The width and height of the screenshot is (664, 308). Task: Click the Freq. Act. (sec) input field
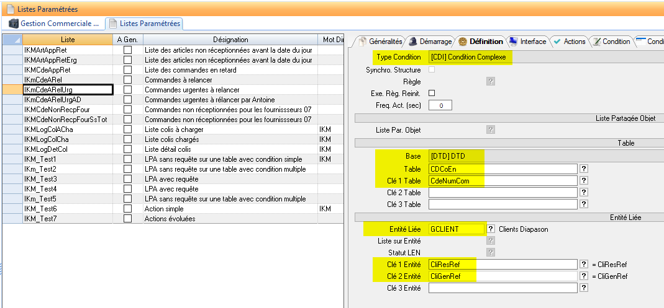(x=440, y=105)
